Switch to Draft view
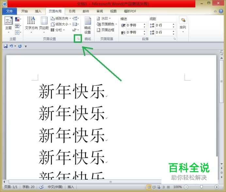Screen dimensions: 226x192 point(168,187)
